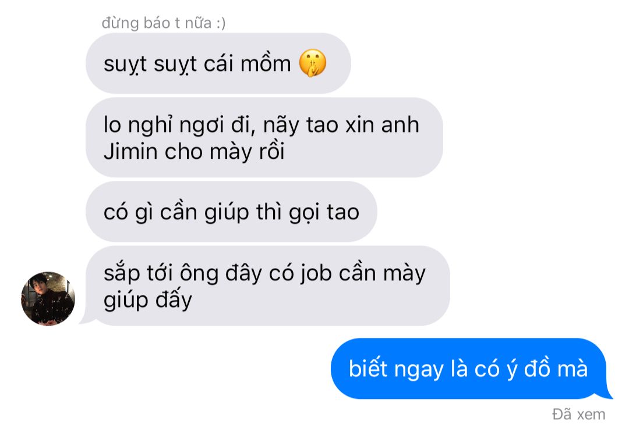The image size is (629, 435).
Task: Click the ":)" smiley in the nickname
Action: (221, 23)
